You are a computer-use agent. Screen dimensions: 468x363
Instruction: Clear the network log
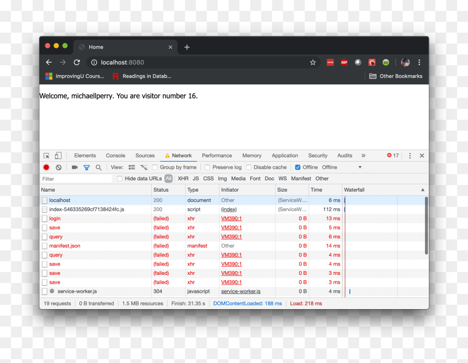coord(59,168)
